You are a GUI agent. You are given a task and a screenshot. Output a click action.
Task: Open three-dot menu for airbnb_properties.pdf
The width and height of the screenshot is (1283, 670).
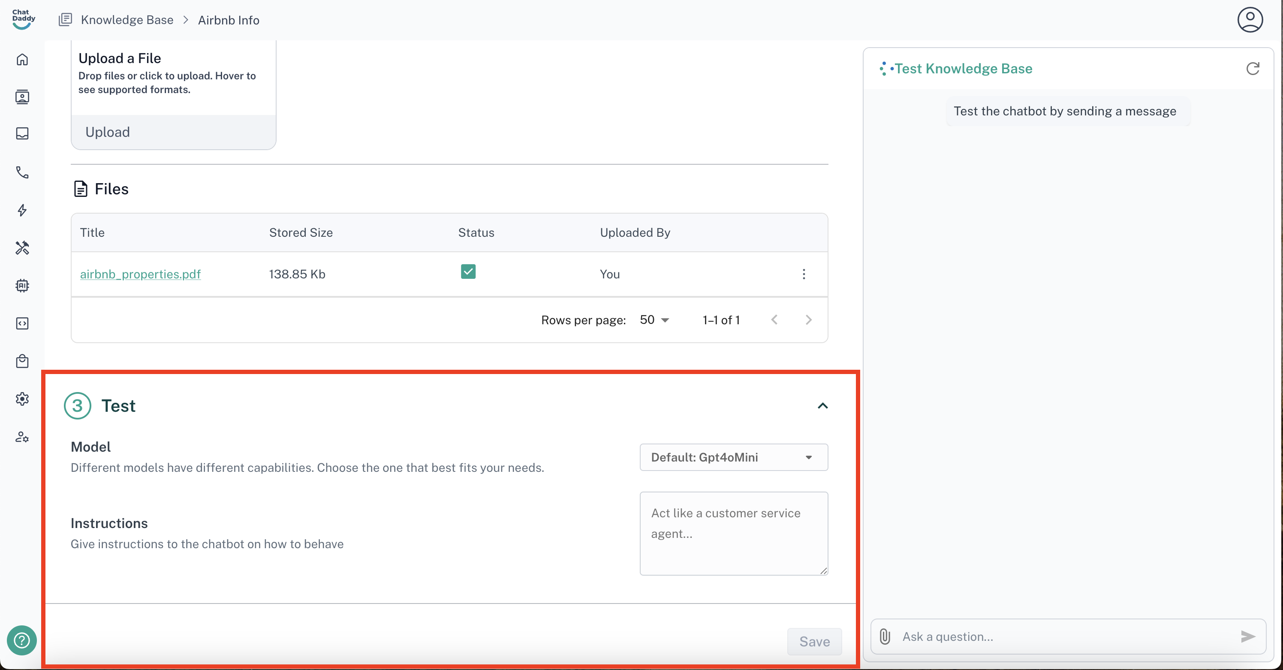tap(803, 274)
